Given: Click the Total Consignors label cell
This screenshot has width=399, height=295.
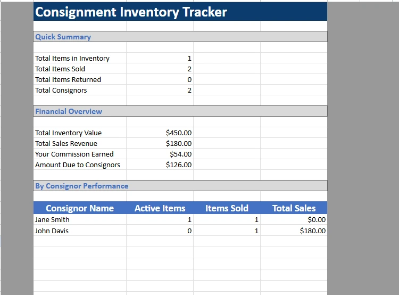Looking at the screenshot, I should [x=61, y=90].
